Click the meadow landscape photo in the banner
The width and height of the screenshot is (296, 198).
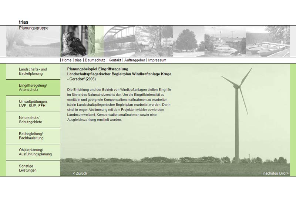tap(33, 41)
